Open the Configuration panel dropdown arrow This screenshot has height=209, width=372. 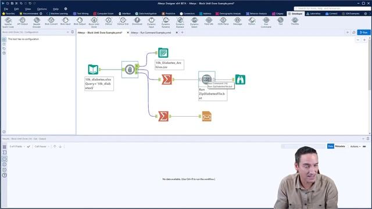(67, 32)
